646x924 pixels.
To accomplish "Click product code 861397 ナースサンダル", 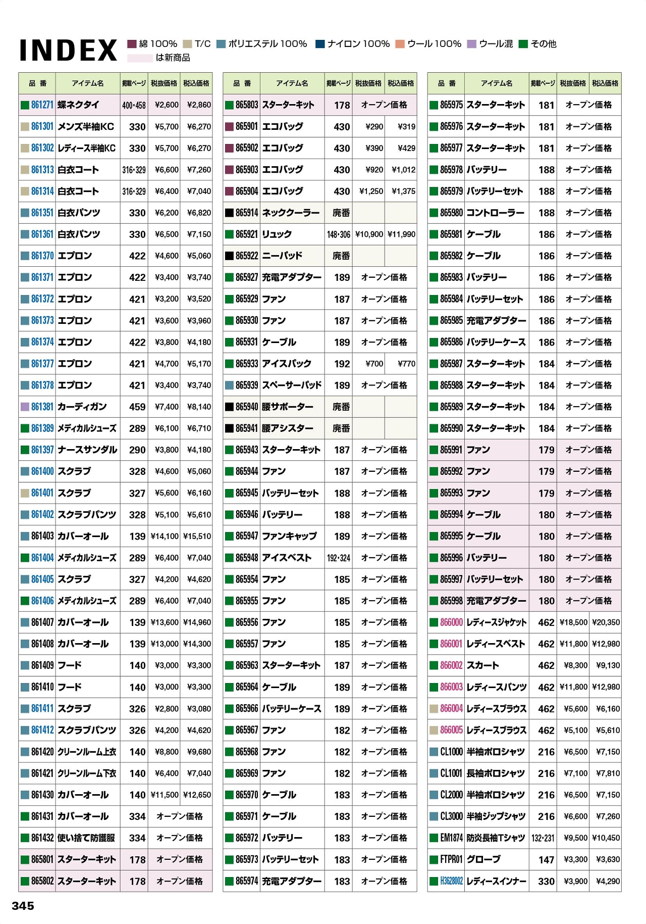I will (x=42, y=450).
